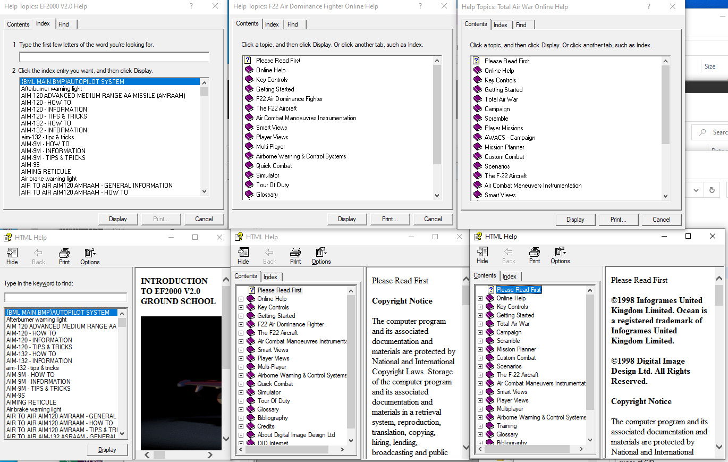
Task: Click Display button in EF2000 HTML Help
Action: click(x=107, y=450)
